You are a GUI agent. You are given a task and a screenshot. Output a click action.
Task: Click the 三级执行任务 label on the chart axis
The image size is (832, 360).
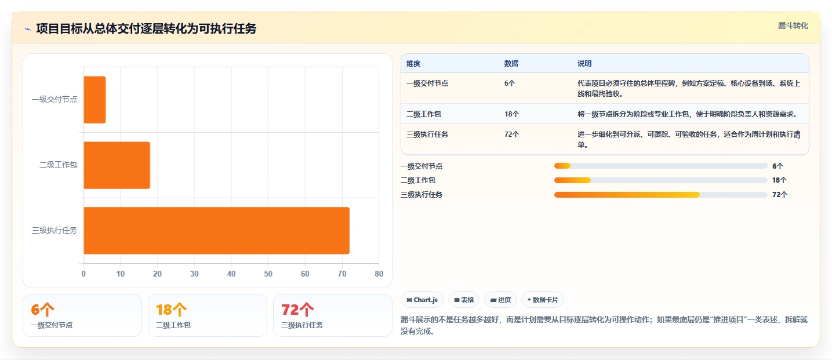click(x=55, y=230)
